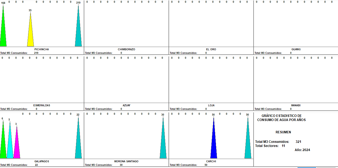Image resolution: width=338 pixels, height=168 pixels.
Task: Click the PICHINCHA chart title label
Action: [42, 49]
